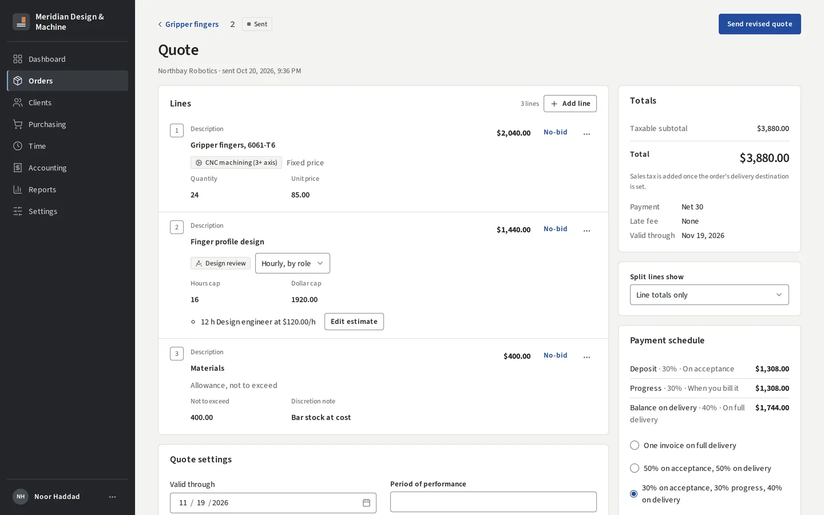Click the Finger profile design description
824x515 pixels.
pyautogui.click(x=227, y=242)
